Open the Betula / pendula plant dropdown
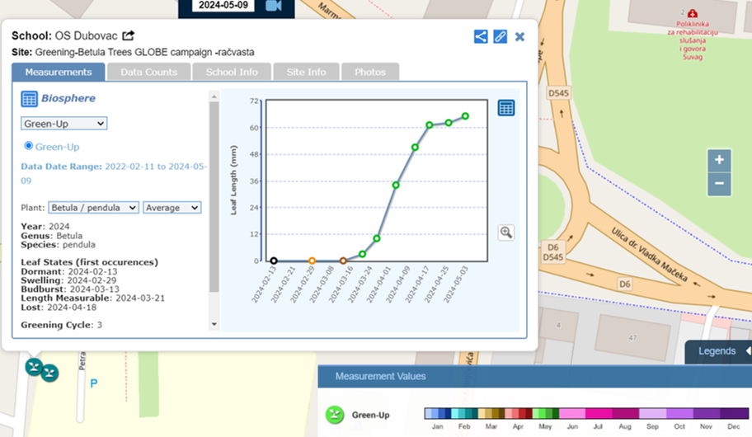The height and width of the screenshot is (437, 752). [x=93, y=208]
